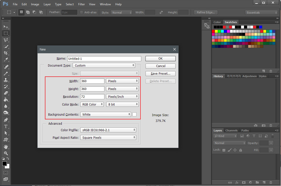Select the Brush tool

6,73
